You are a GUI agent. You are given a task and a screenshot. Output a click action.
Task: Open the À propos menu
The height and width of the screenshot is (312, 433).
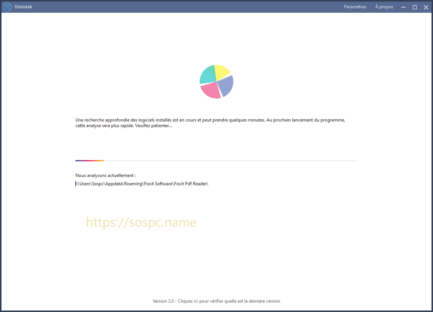[384, 7]
